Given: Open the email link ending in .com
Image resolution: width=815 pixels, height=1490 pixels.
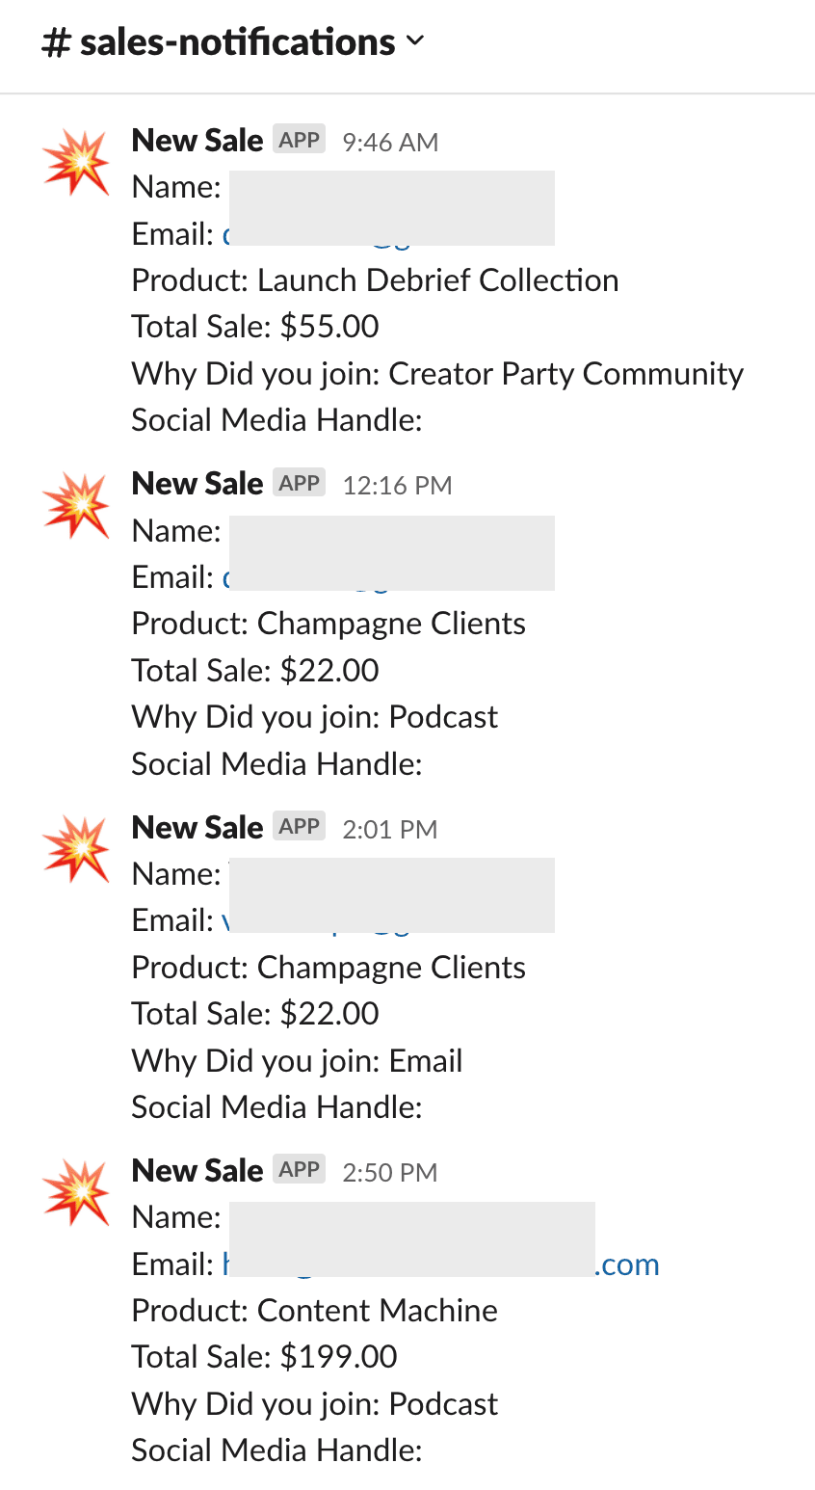Looking at the screenshot, I should (441, 1264).
